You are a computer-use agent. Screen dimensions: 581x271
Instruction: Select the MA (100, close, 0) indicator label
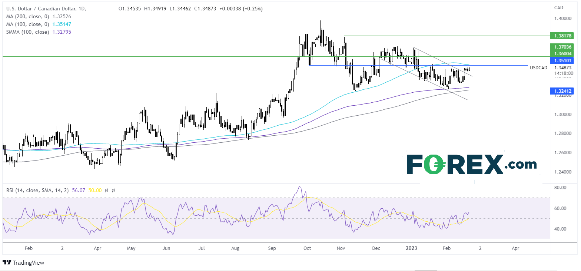click(28, 24)
